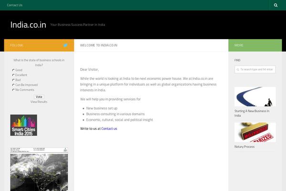This screenshot has width=286, height=191.
Task: Click the Twitter bird icon in Follow bar
Action: [65, 45]
